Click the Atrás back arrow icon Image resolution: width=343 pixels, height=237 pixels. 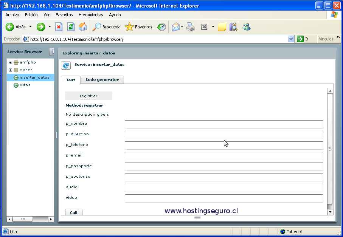coord(9,27)
